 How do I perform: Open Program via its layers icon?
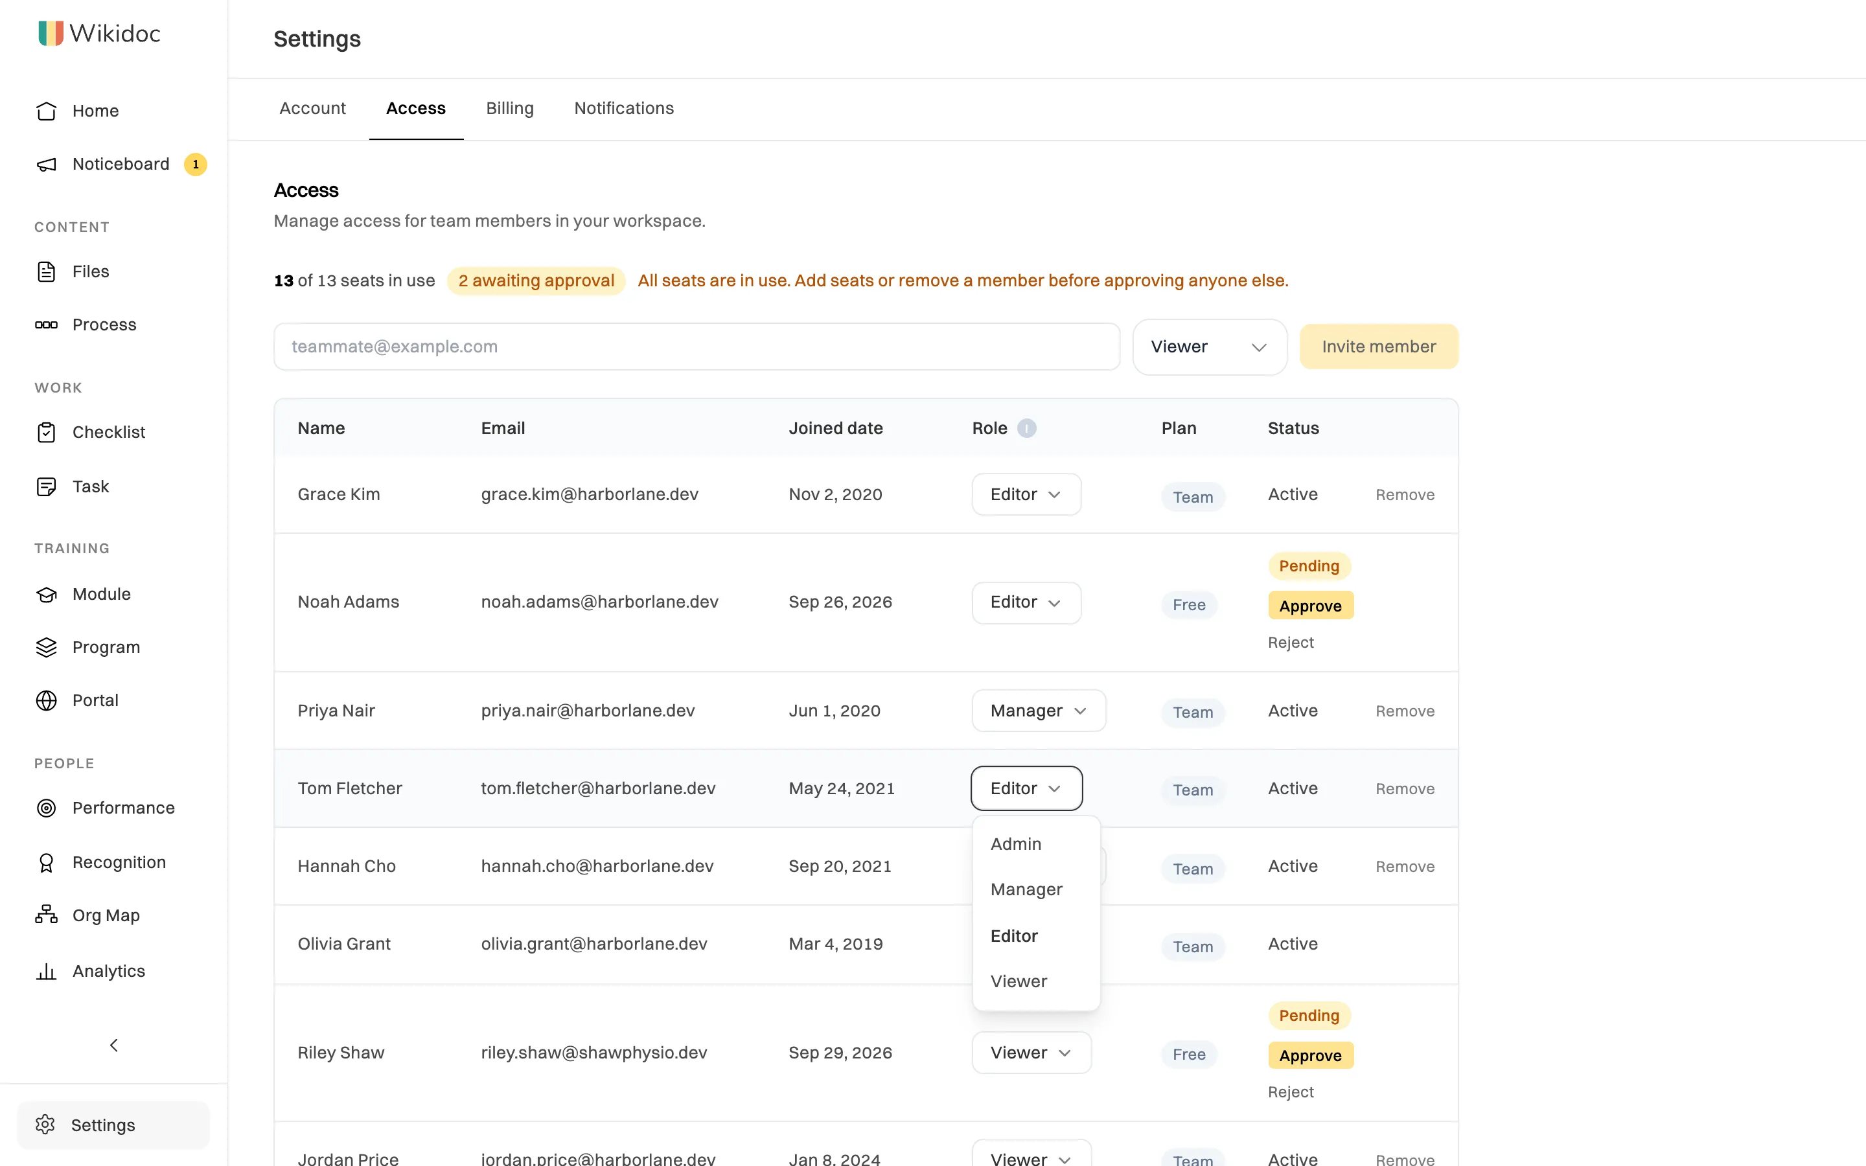46,648
